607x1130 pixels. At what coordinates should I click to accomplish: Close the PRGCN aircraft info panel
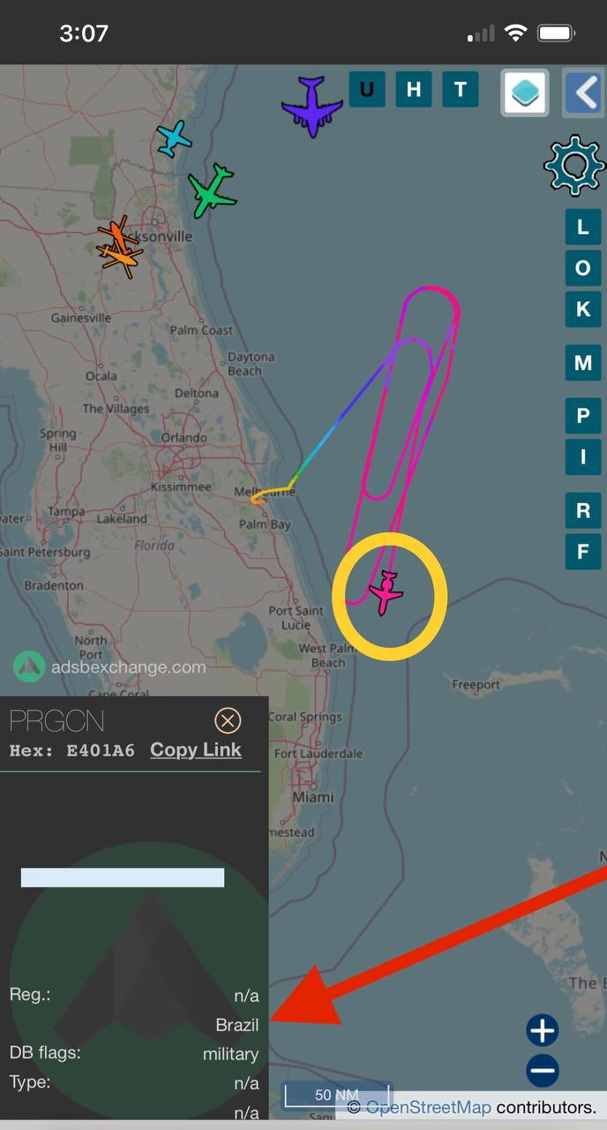click(228, 721)
